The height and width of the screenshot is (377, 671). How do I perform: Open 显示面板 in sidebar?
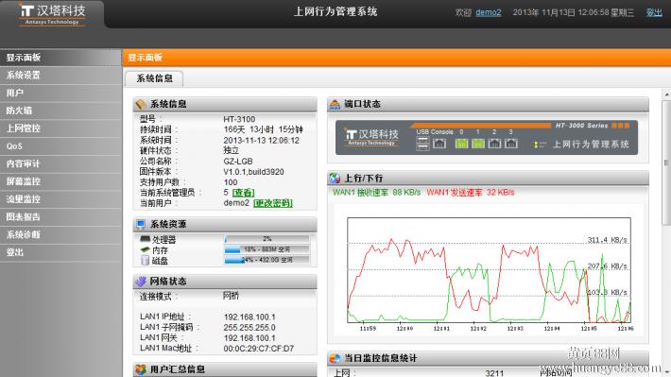tap(60, 58)
